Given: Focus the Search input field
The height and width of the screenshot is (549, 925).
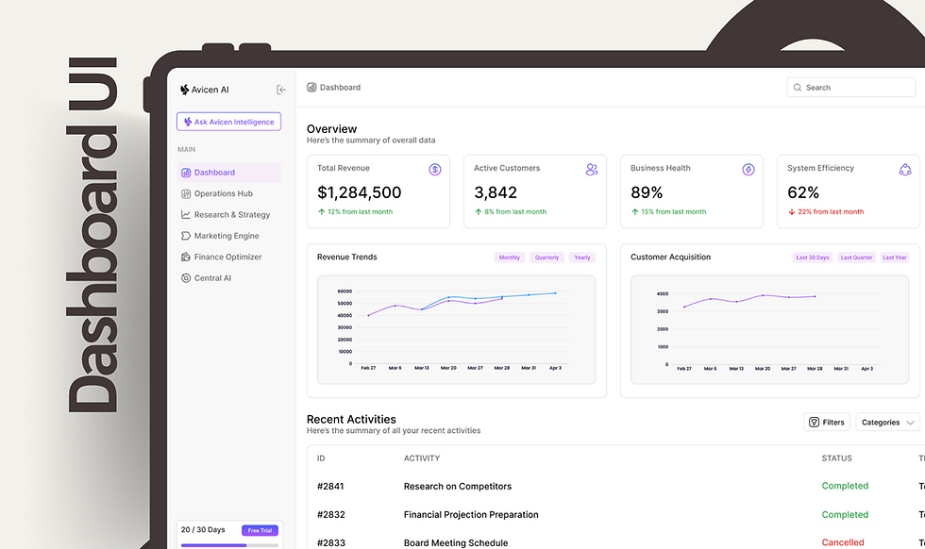Looking at the screenshot, I should click(x=850, y=88).
